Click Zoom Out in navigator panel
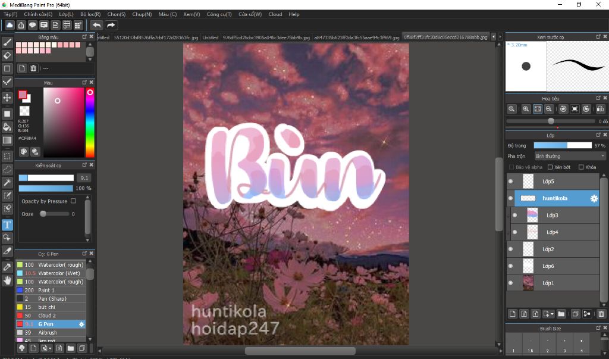609x359 pixels. (548, 109)
